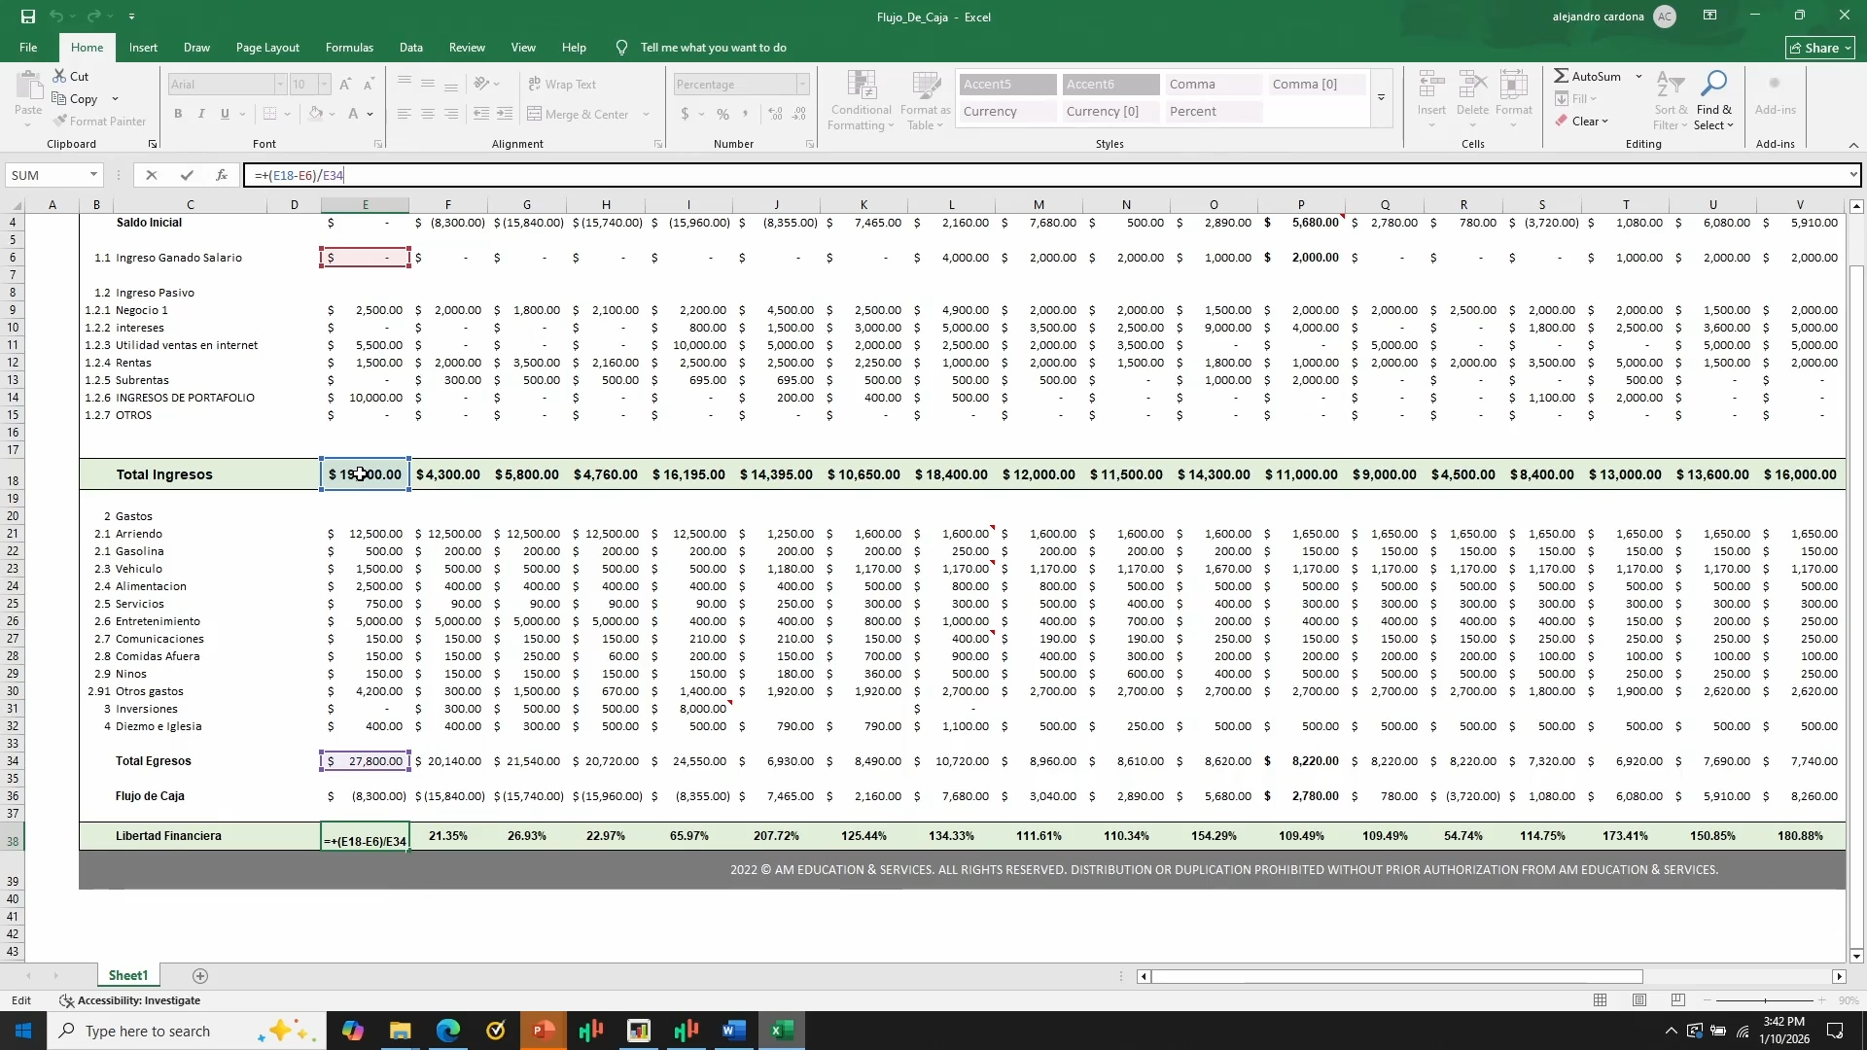This screenshot has width=1867, height=1050.
Task: Click the Share button
Action: (x=1820, y=48)
